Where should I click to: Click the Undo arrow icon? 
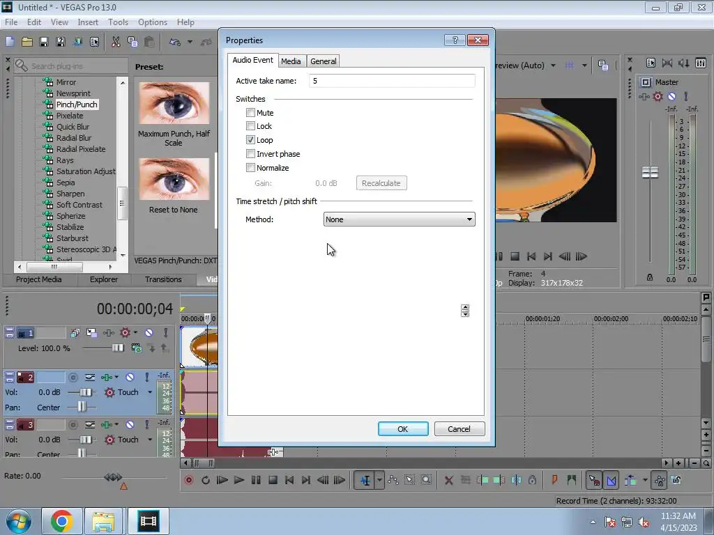click(x=175, y=42)
